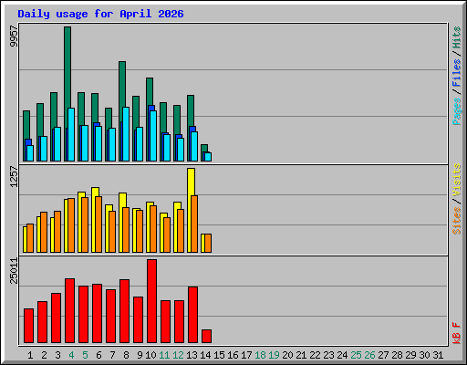
Task: Click day label 18 on the x-axis
Action: tap(260, 355)
